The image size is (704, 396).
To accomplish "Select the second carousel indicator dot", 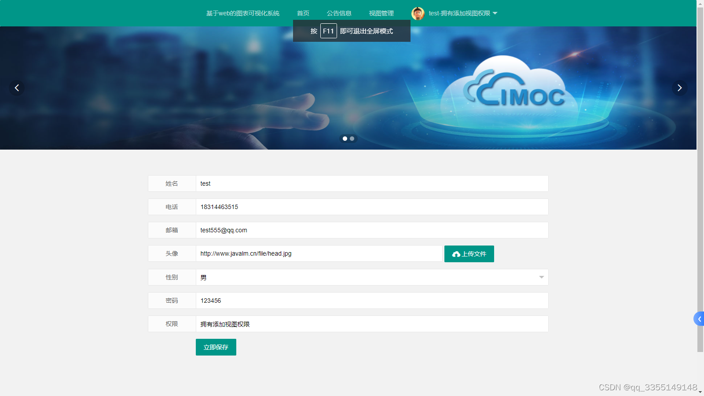I will [x=352, y=139].
